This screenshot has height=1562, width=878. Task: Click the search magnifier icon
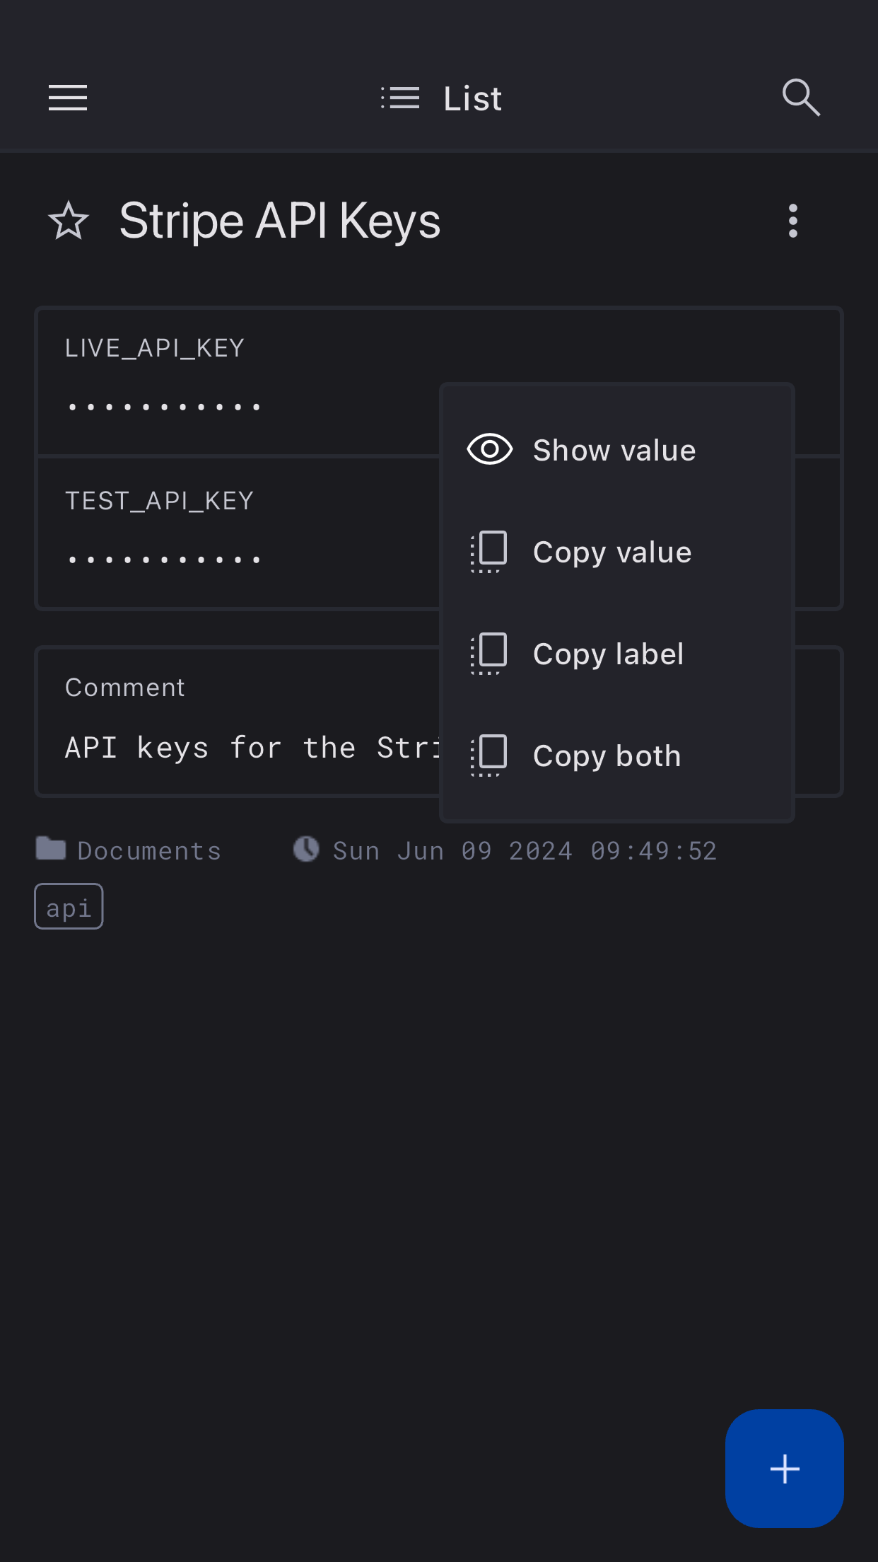(x=800, y=98)
